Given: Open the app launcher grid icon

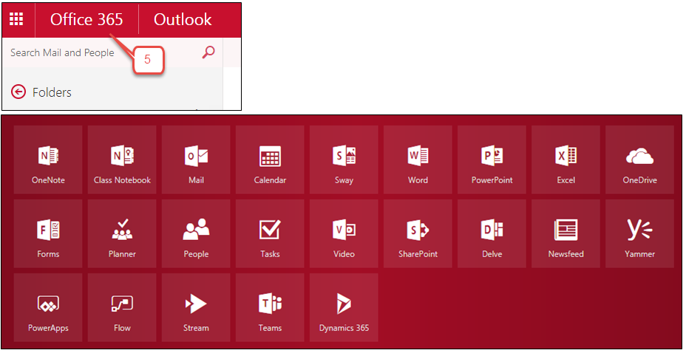Looking at the screenshot, I should click(16, 19).
